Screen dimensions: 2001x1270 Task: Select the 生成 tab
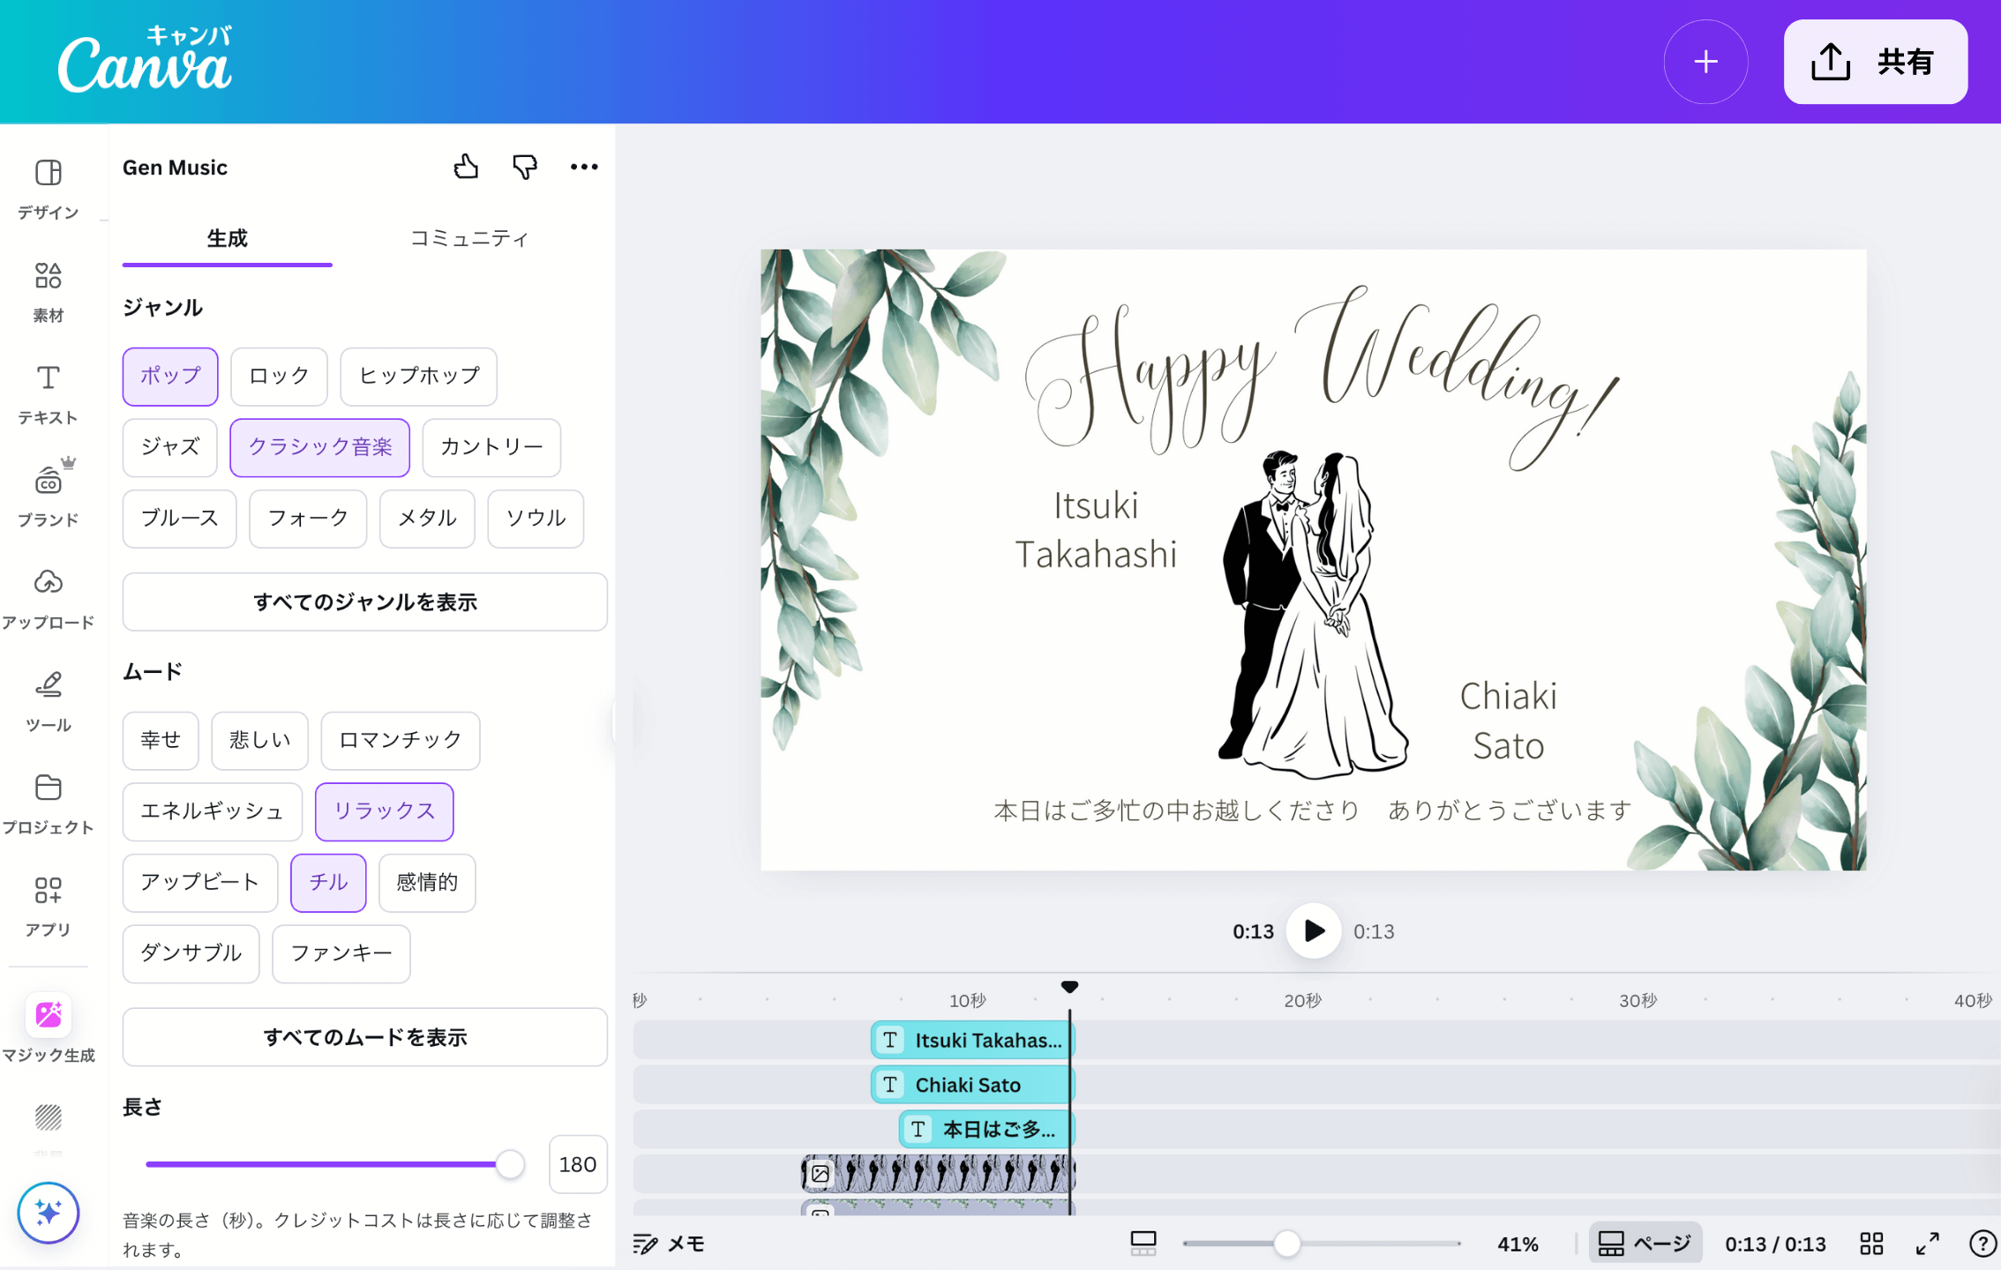(228, 238)
